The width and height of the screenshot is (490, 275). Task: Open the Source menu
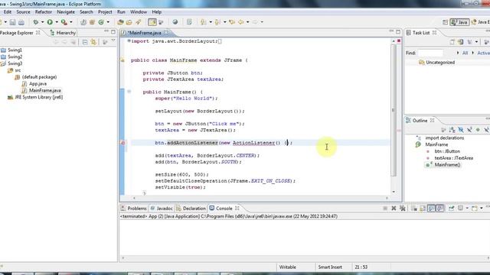click(23, 12)
